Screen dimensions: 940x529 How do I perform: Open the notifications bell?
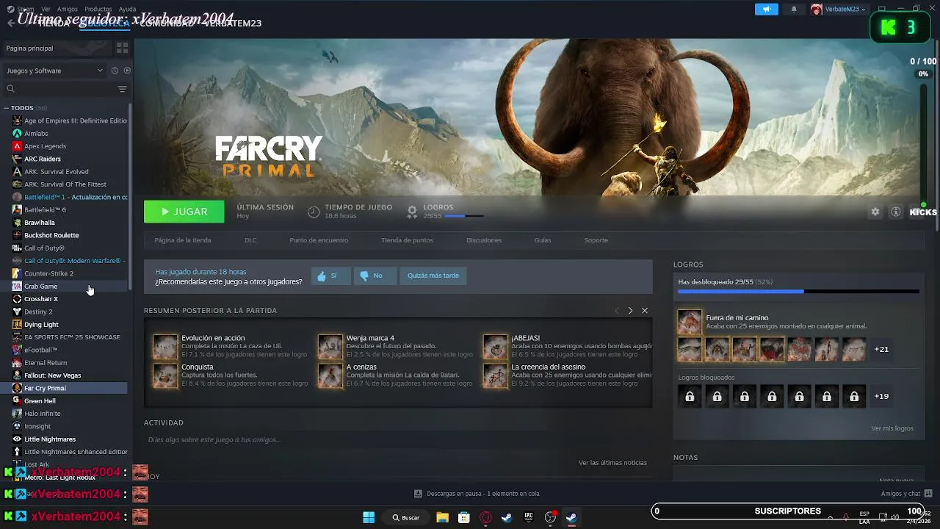click(794, 9)
